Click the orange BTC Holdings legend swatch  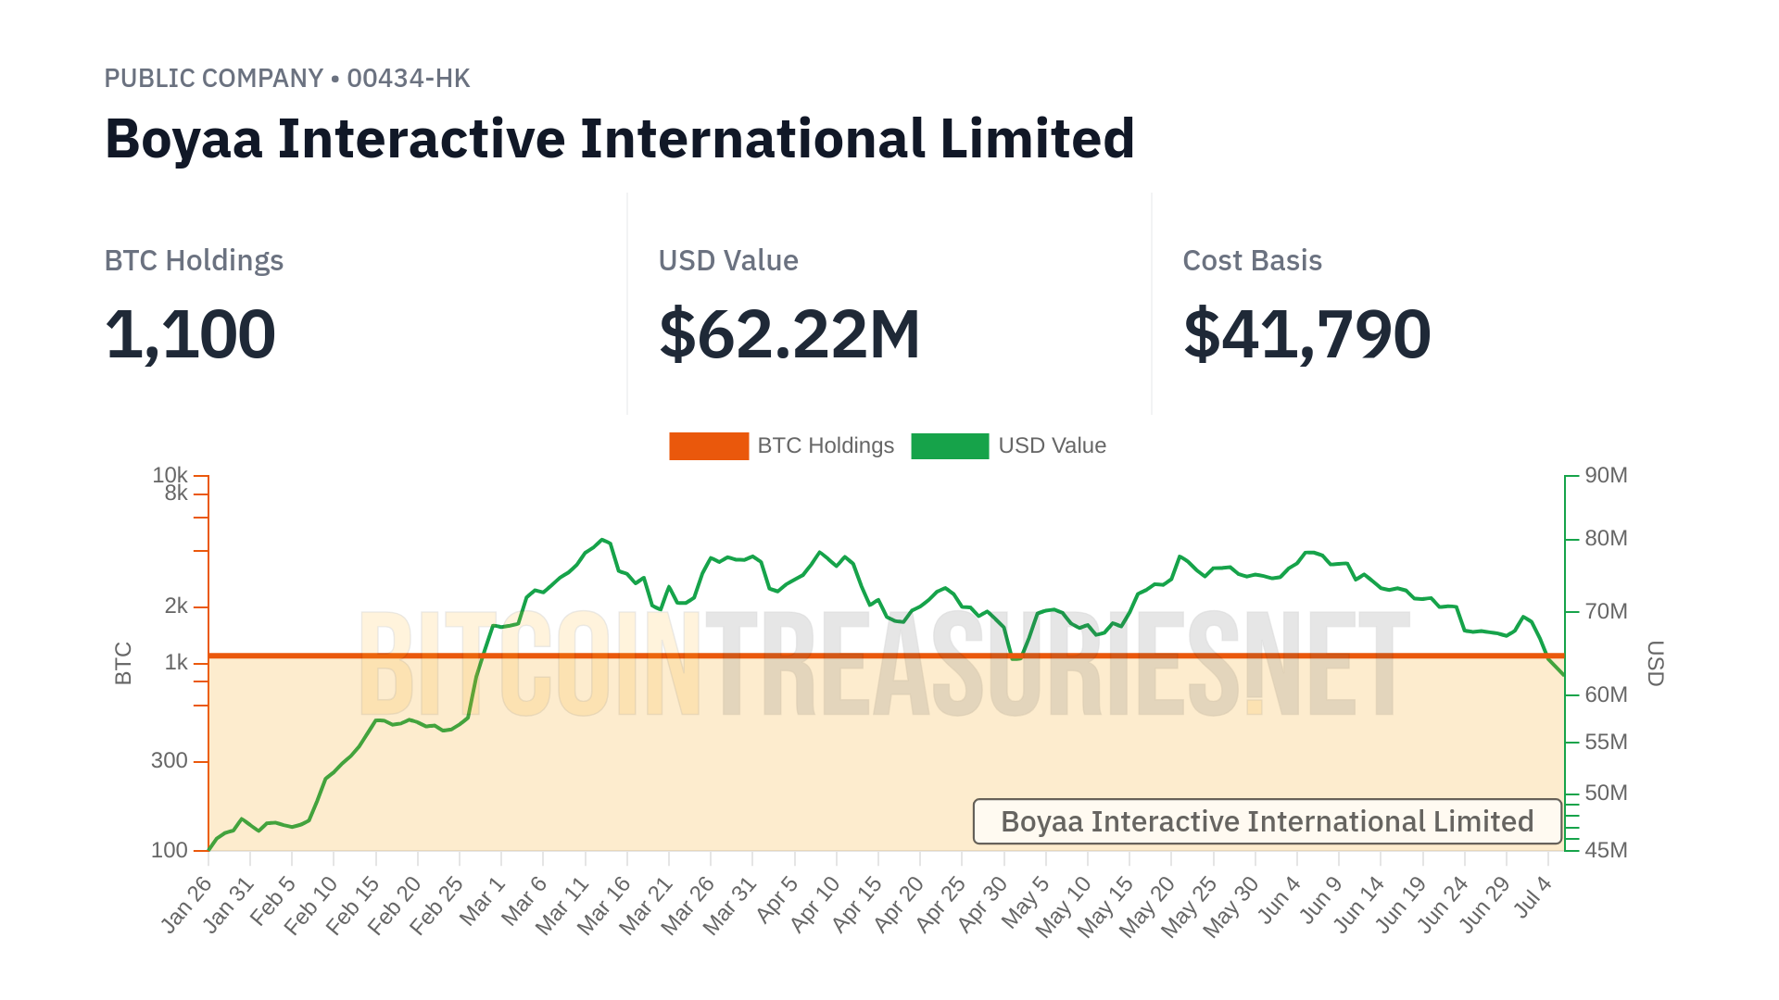pyautogui.click(x=709, y=446)
